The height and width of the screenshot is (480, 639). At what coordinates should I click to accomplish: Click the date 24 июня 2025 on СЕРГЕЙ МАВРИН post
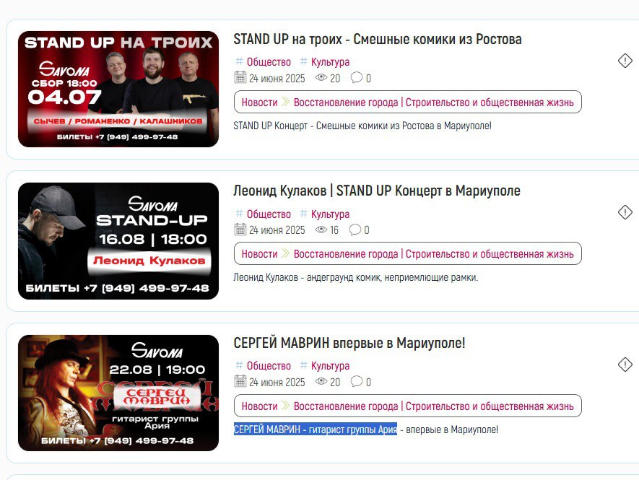pyautogui.click(x=277, y=383)
